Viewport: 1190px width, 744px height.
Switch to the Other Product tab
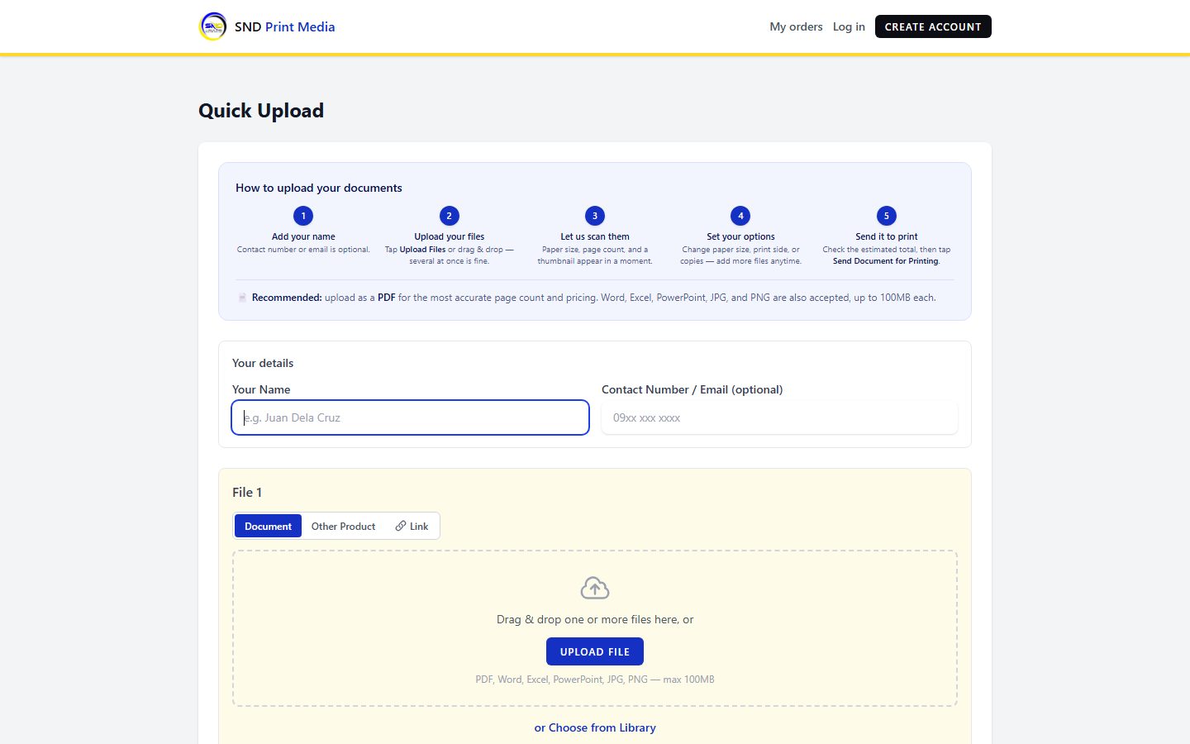click(343, 526)
